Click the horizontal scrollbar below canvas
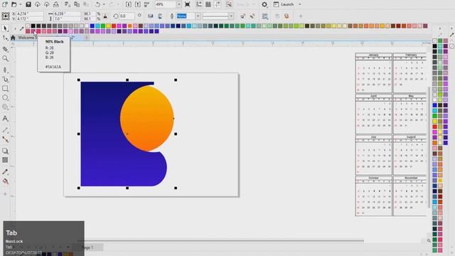Image resolution: width=455 pixels, height=256 pixels. click(220, 240)
